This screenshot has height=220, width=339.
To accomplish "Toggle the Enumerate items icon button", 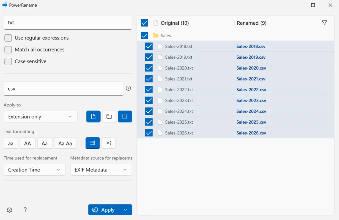I will coord(93,143).
